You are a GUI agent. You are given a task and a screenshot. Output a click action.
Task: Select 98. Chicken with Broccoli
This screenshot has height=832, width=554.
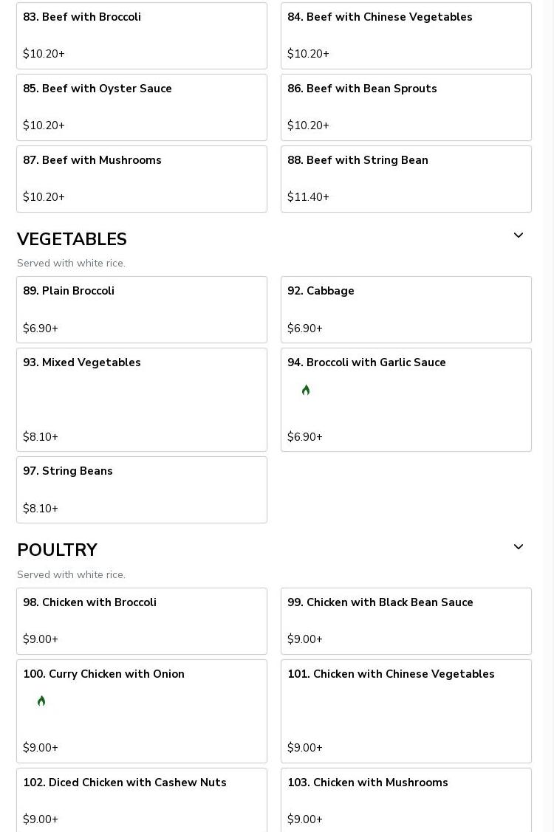(x=141, y=621)
